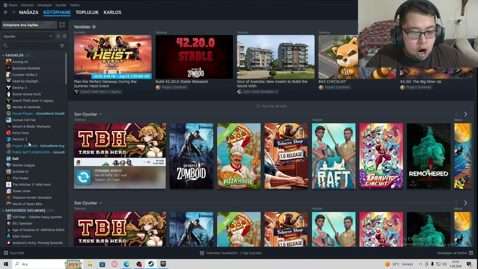This screenshot has width=478, height=269.
Task: Select 911 Operator in the game list
Action: (x=22, y=223)
